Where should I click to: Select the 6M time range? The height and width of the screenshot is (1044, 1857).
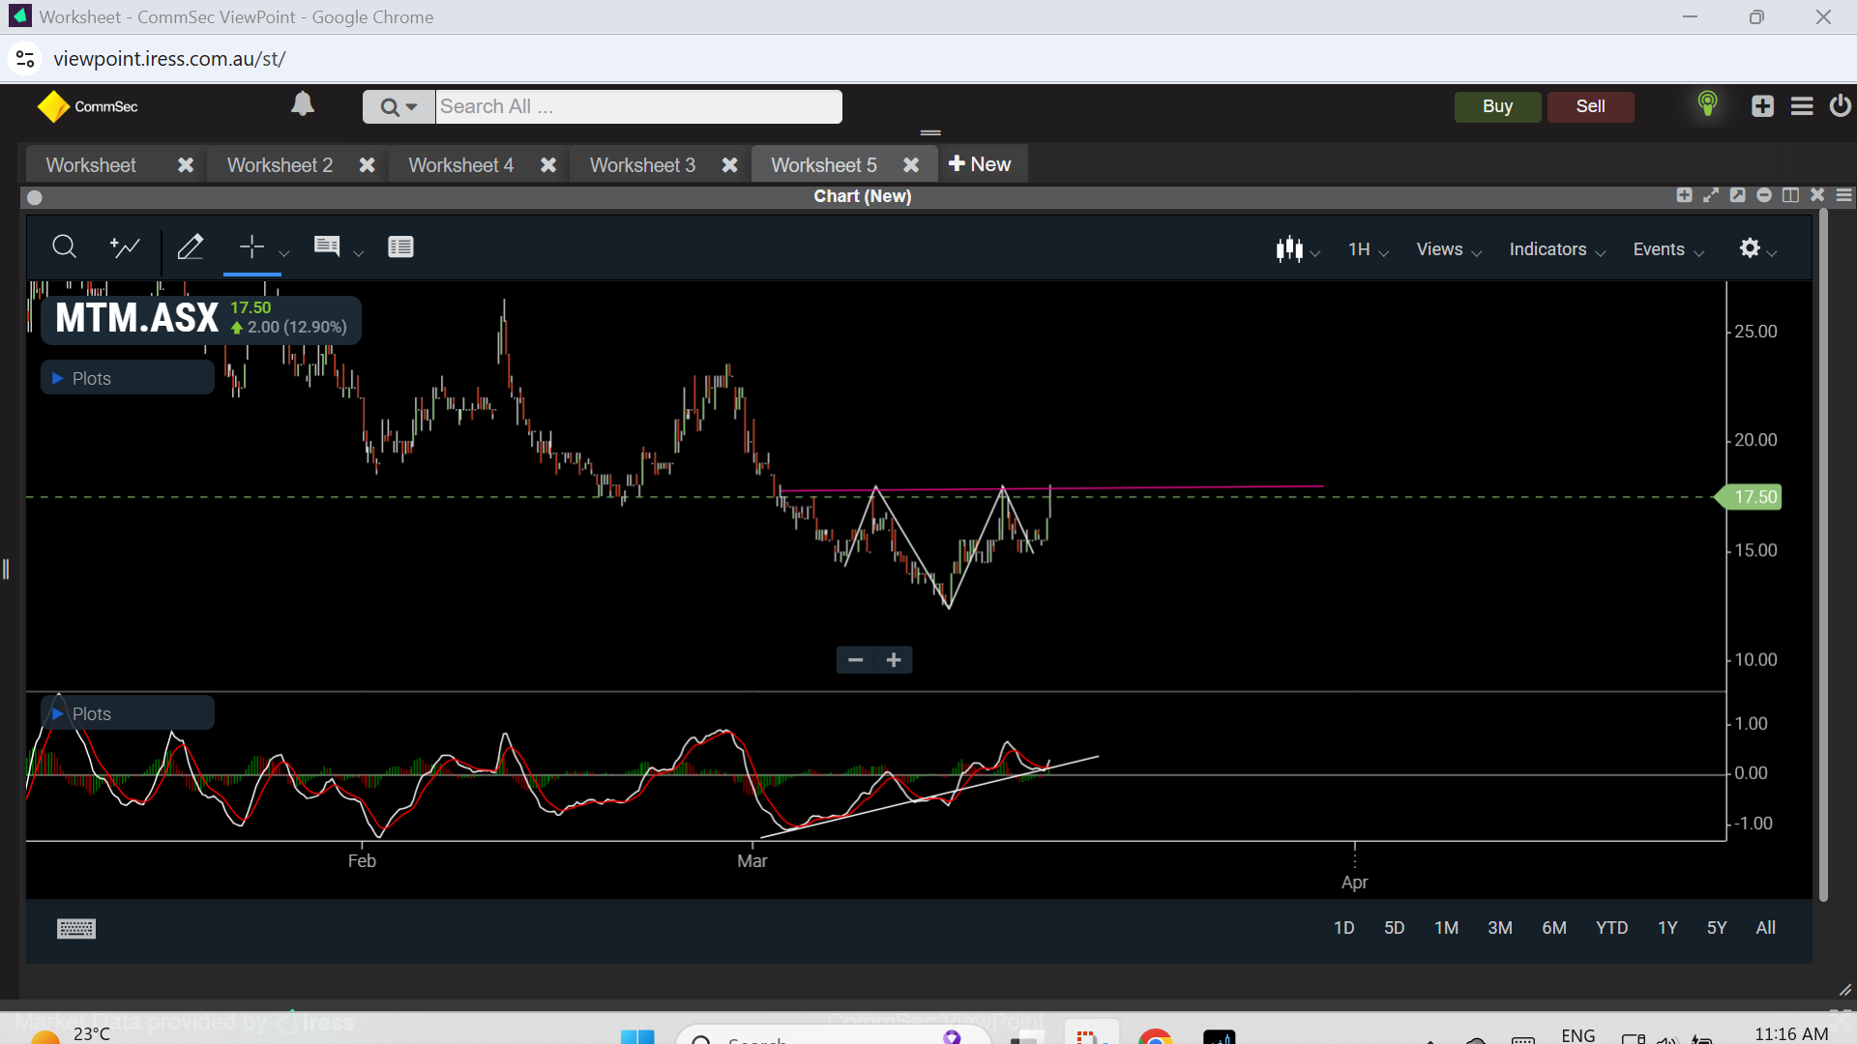(1553, 928)
